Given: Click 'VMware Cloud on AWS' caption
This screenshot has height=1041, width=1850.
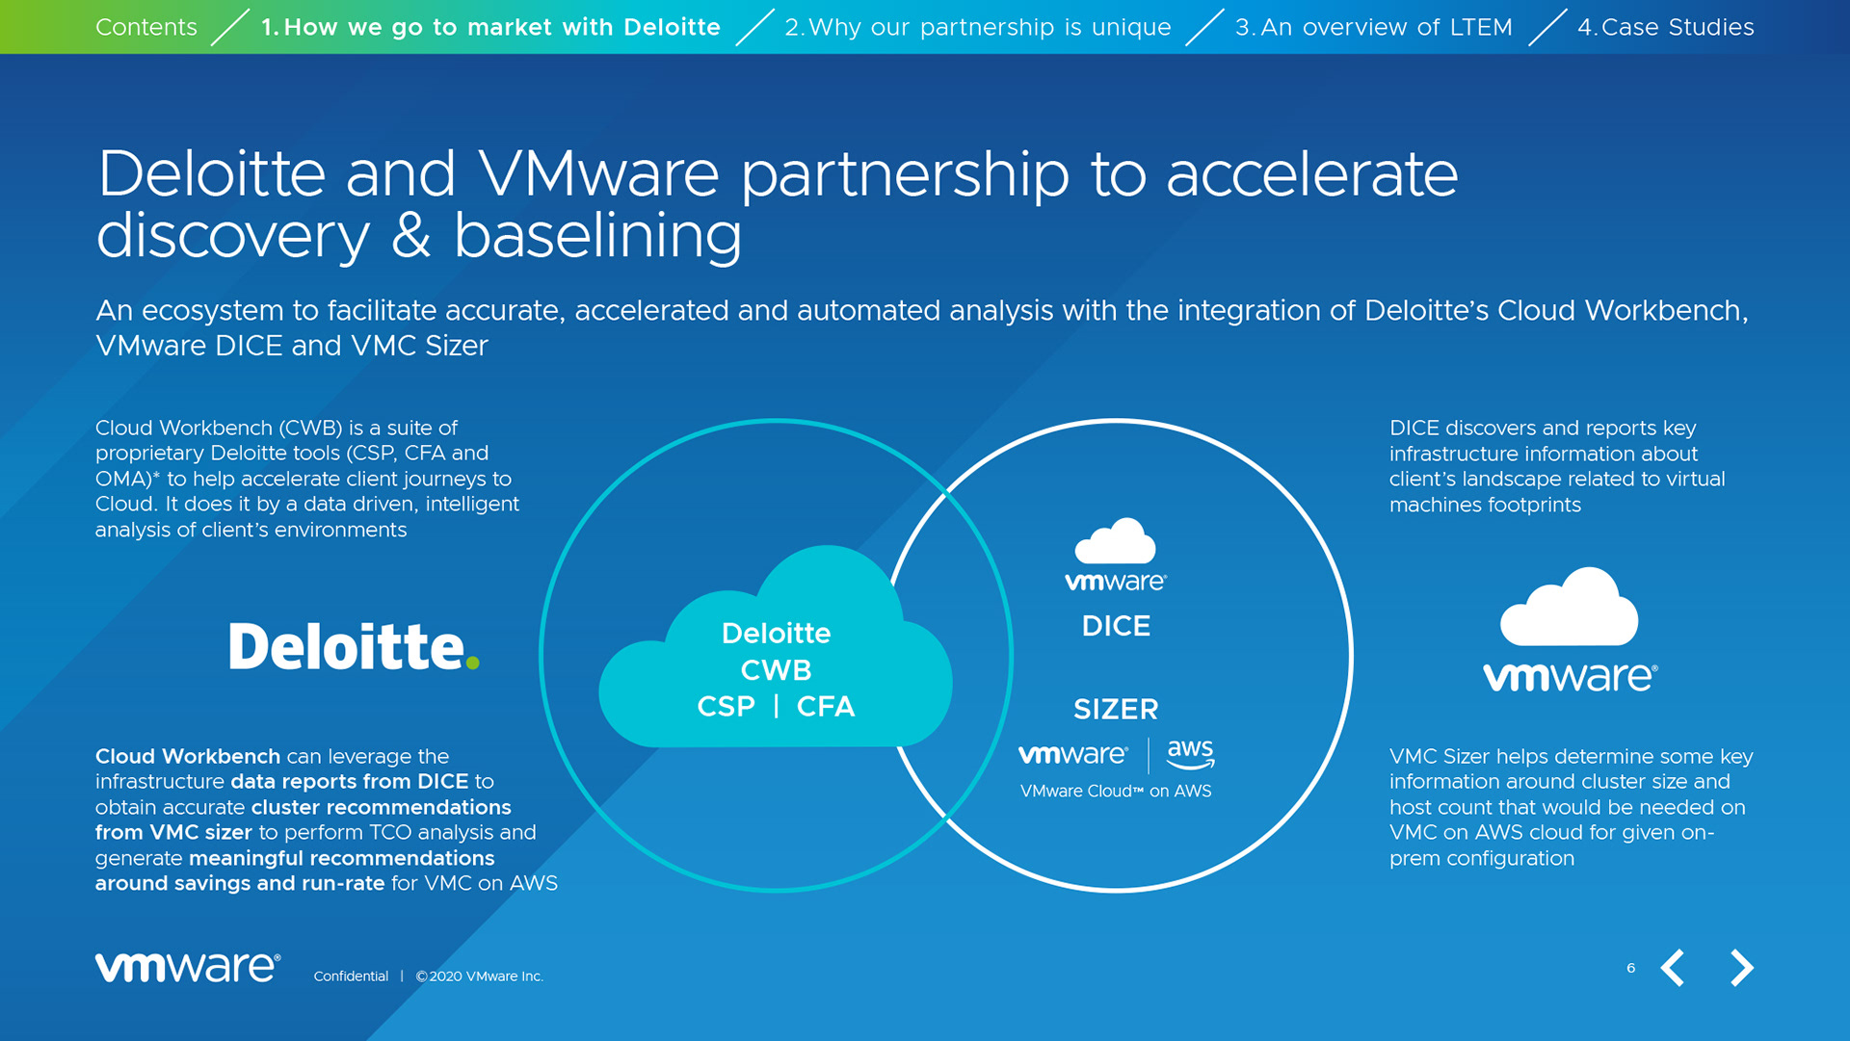Looking at the screenshot, I should [x=1116, y=792].
